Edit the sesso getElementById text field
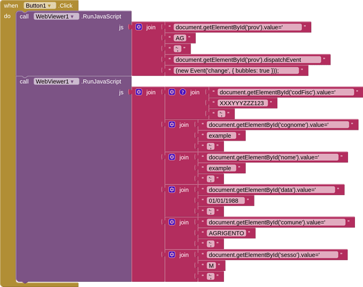 pos(272,255)
